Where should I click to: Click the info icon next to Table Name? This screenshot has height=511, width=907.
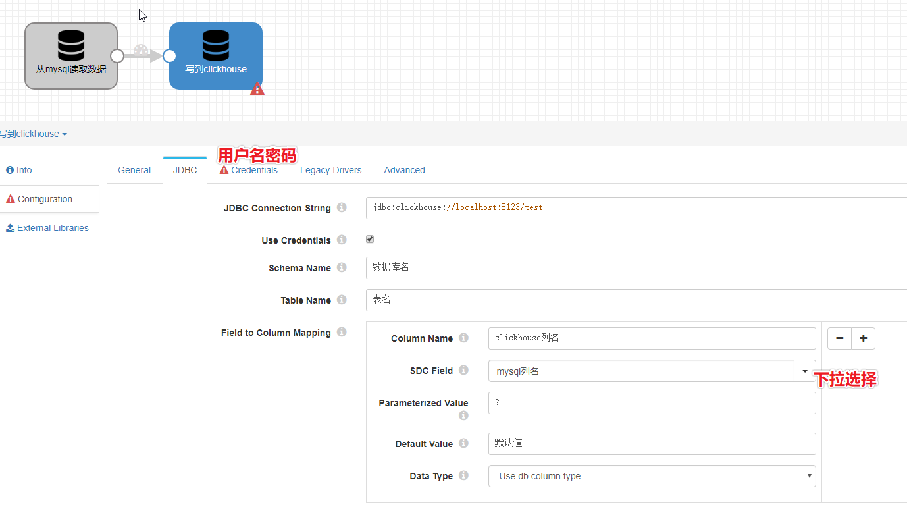pos(342,300)
